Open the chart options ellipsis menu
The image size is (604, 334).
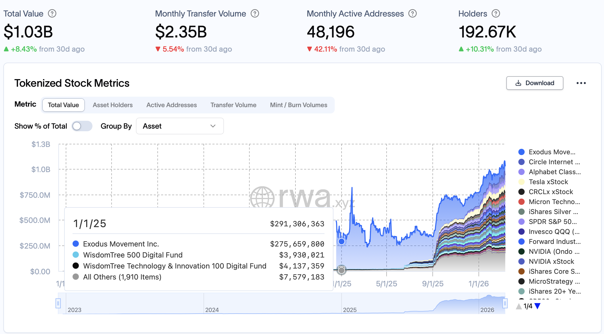(582, 83)
